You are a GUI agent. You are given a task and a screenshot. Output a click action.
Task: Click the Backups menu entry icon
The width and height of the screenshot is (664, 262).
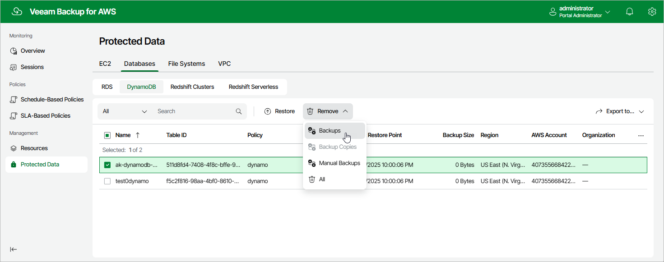311,131
